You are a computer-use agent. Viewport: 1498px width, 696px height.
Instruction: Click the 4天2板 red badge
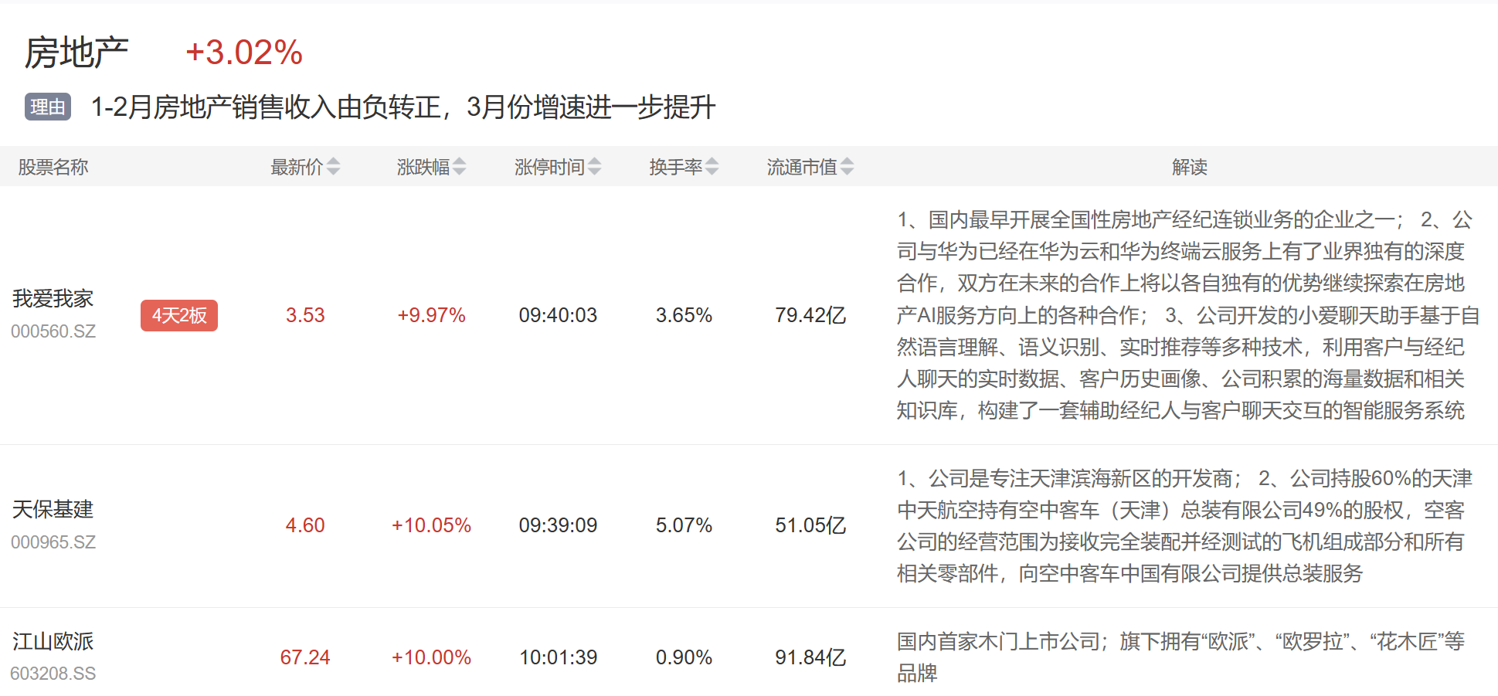point(179,315)
